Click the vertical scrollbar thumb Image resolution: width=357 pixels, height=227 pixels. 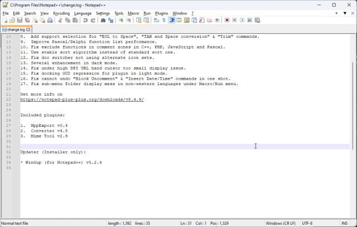[x=353, y=106]
